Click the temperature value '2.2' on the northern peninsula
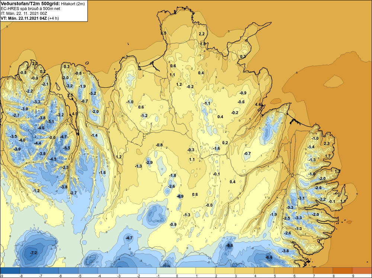 click(x=202, y=34)
